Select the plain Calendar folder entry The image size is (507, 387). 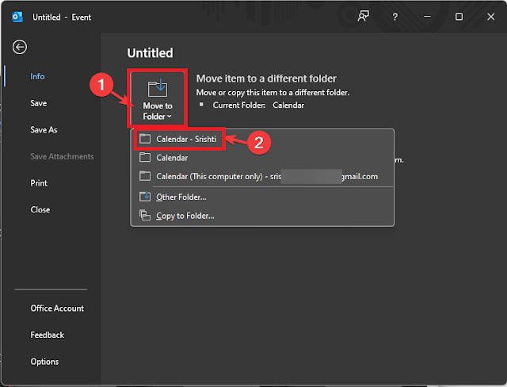pos(262,158)
